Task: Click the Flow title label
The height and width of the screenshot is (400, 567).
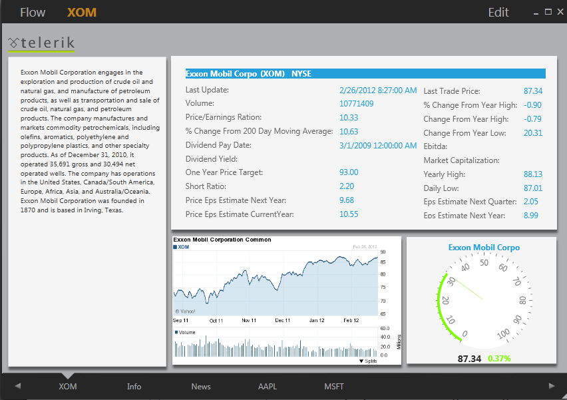Action: [x=33, y=13]
